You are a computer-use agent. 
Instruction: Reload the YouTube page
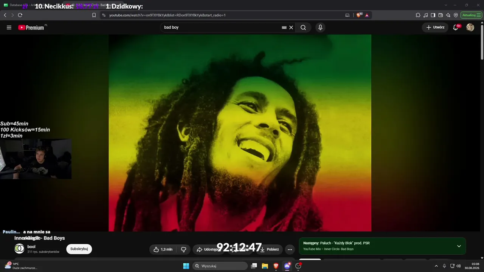click(20, 15)
